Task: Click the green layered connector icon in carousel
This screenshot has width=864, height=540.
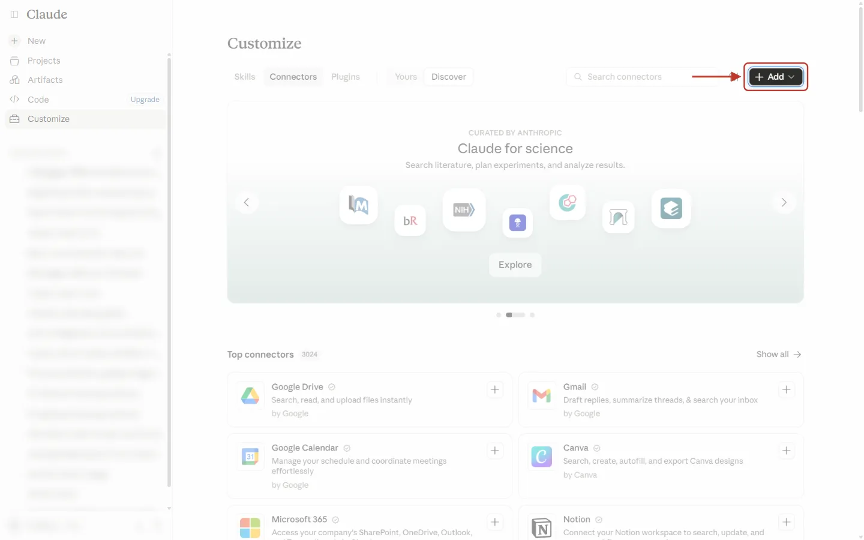Action: (671, 209)
